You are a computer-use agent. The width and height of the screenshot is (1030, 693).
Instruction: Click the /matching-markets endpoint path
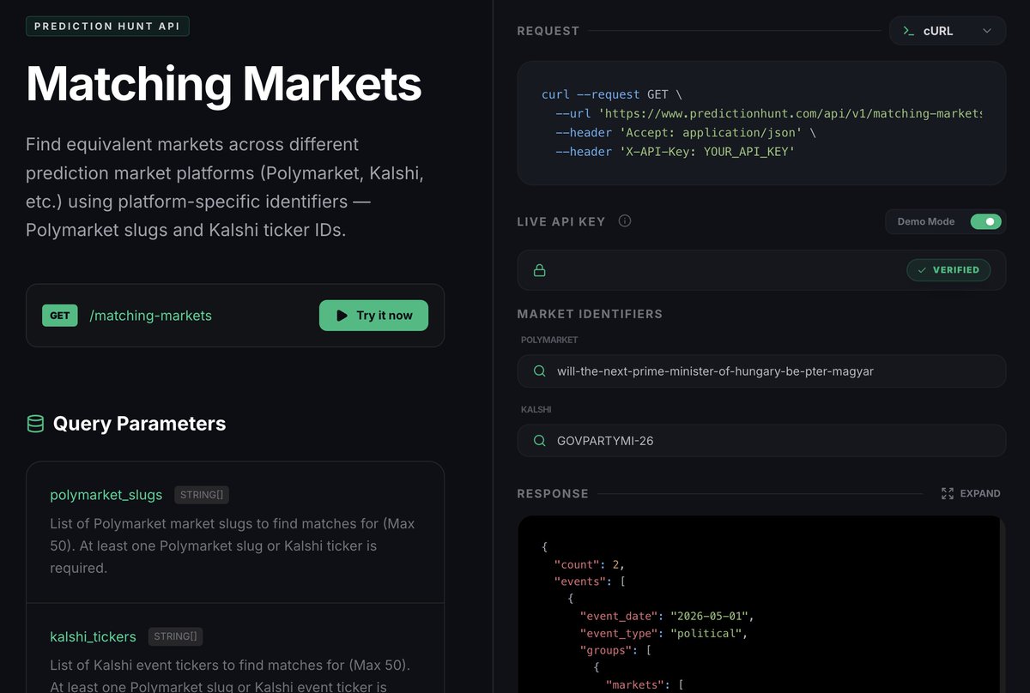click(x=150, y=316)
